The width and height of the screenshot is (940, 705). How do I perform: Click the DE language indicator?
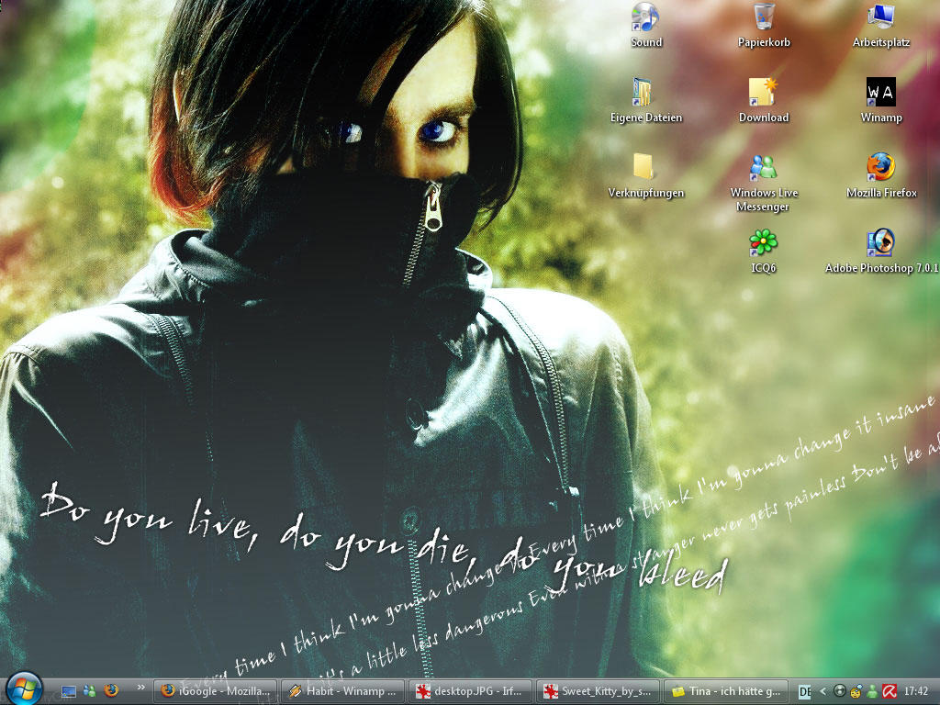coord(804,692)
